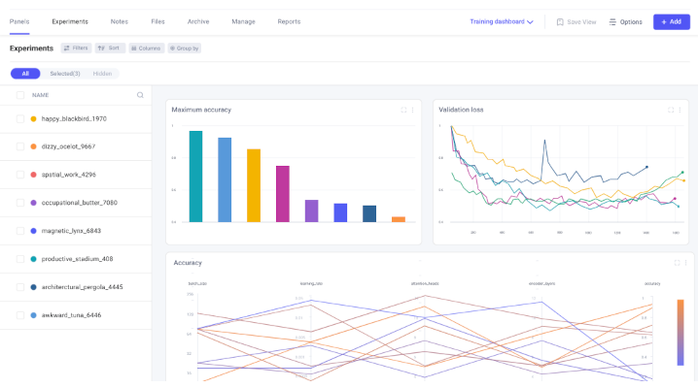Expand the Maximum accuracy panel fullscreen

[x=403, y=110]
